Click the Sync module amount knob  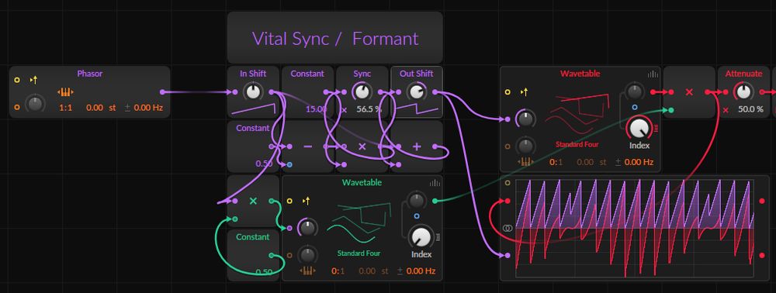tap(362, 91)
